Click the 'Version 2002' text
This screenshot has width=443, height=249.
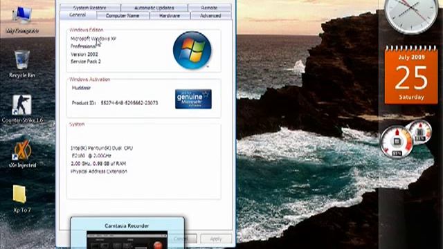[84, 54]
